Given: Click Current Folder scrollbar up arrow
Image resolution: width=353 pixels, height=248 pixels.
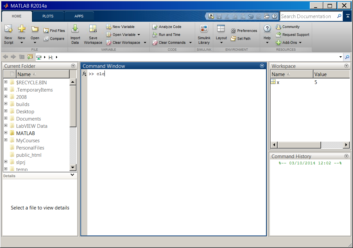Looking at the screenshot, I should point(73,82).
